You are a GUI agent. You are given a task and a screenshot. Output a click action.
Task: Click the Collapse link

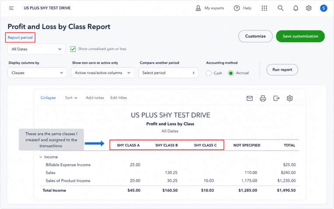(48, 98)
